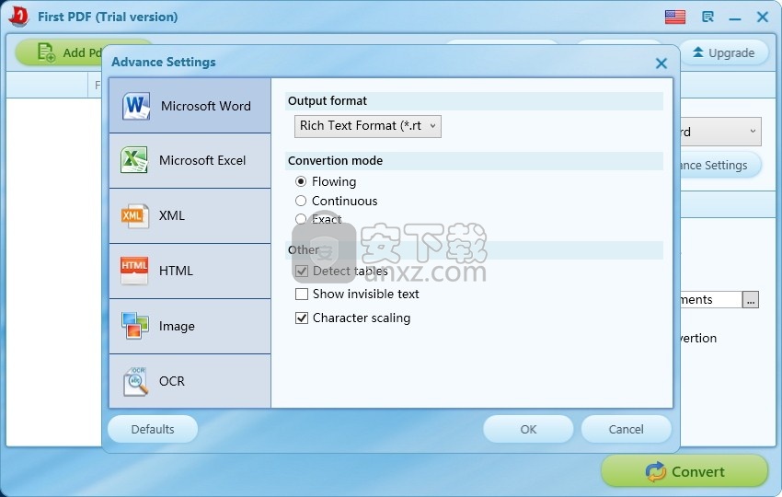Switch to HTML settings tab
The width and height of the screenshot is (782, 497).
point(190,271)
